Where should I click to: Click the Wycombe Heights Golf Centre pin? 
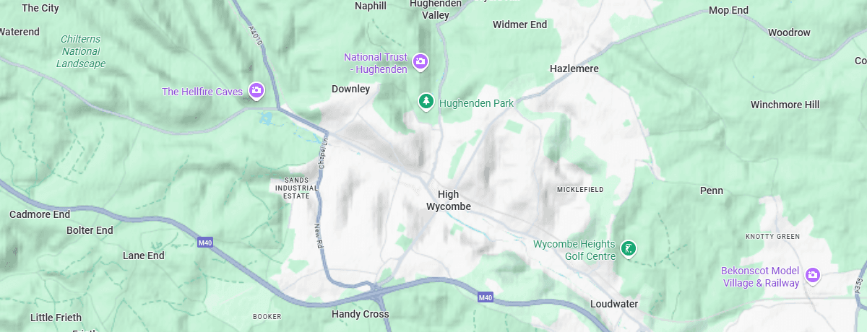pos(629,250)
